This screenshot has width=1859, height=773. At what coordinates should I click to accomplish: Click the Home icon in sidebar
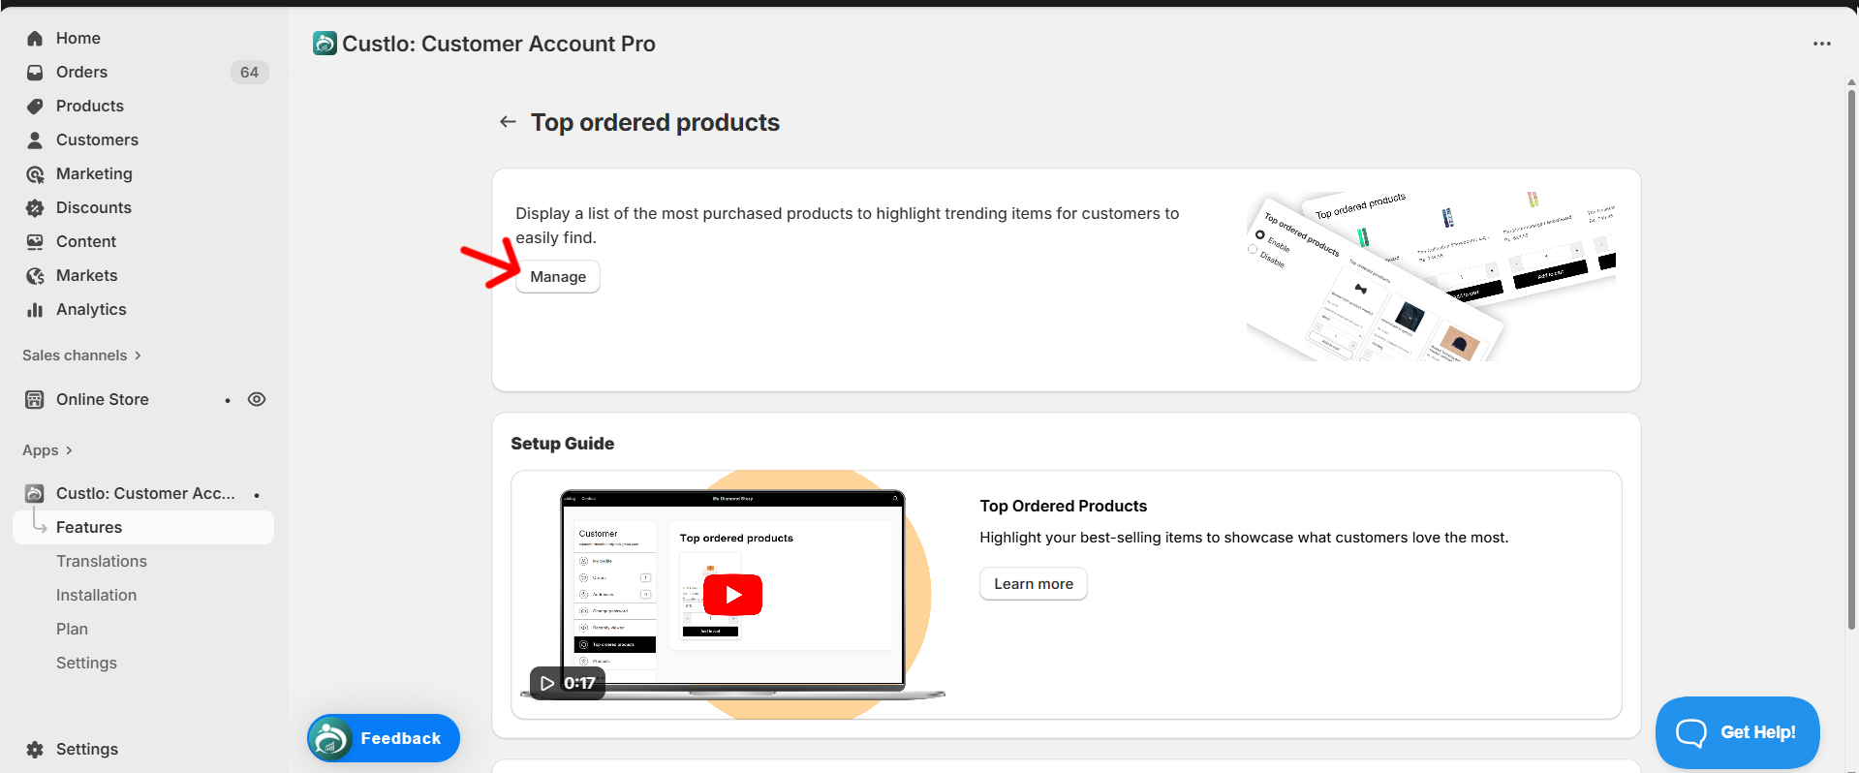(x=35, y=39)
